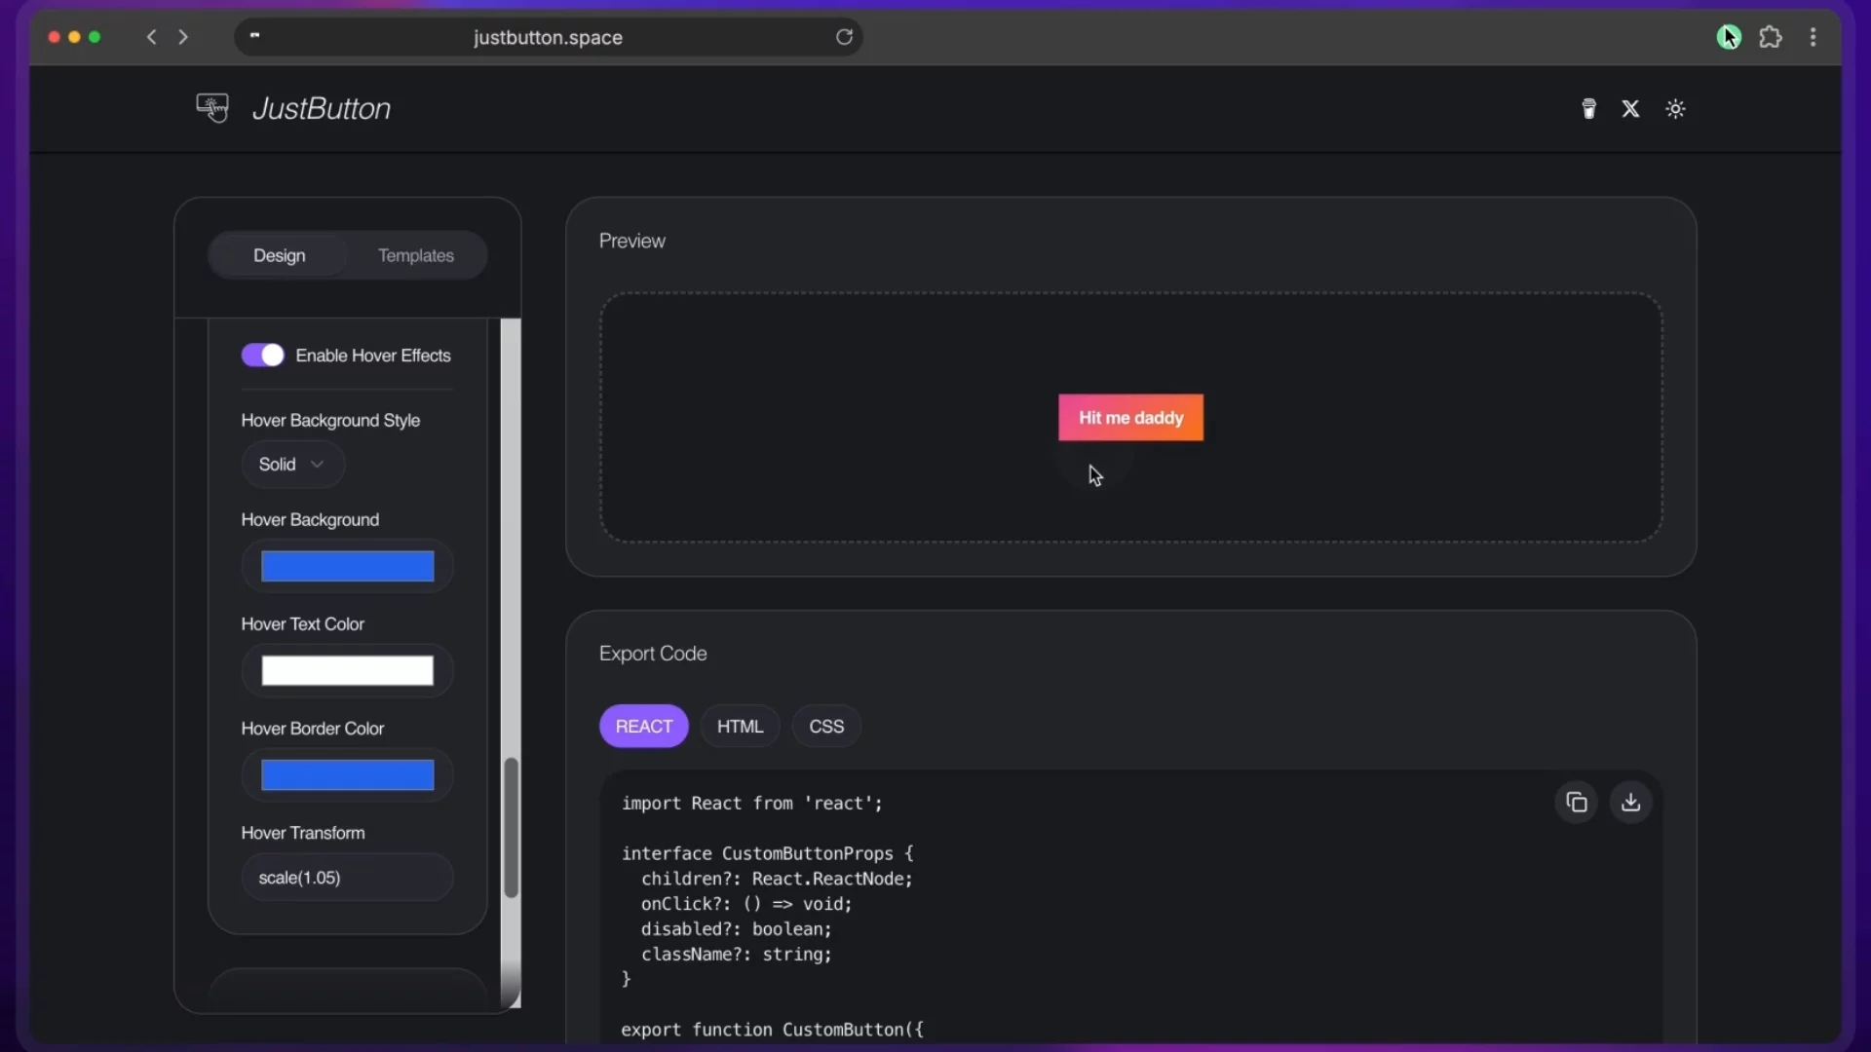This screenshot has width=1871, height=1052.
Task: Open the Hover Text Color white swatch
Action: point(347,670)
